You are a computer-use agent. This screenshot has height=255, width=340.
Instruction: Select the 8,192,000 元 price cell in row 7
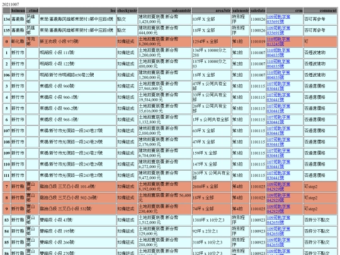[x=165, y=187]
